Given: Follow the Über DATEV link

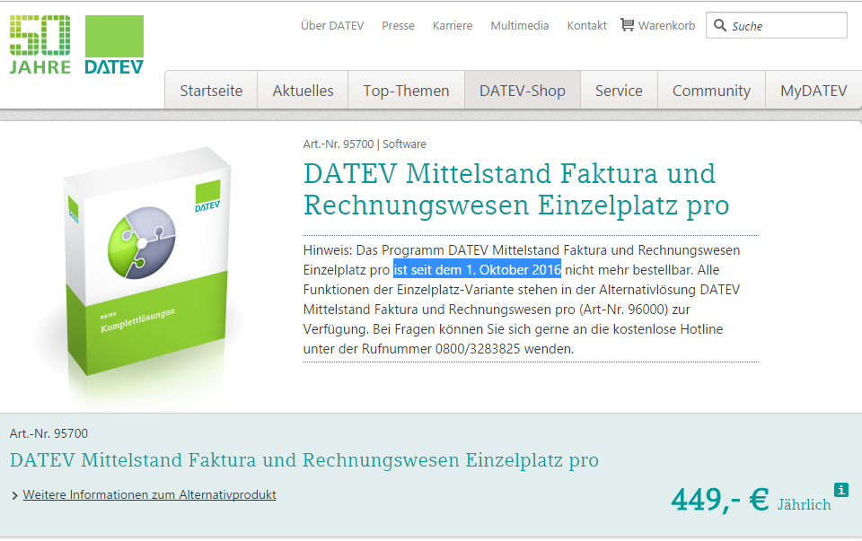Looking at the screenshot, I should point(332,26).
